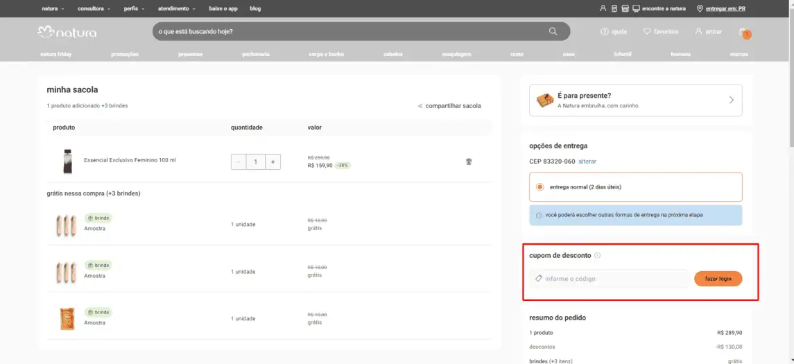Viewport: 794px width, 364px height.
Task: Open homens category
Action: (680, 54)
